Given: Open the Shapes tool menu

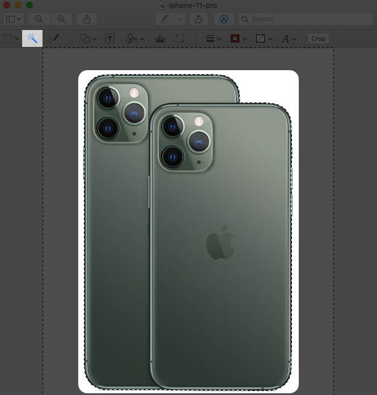Looking at the screenshot, I should (85, 38).
